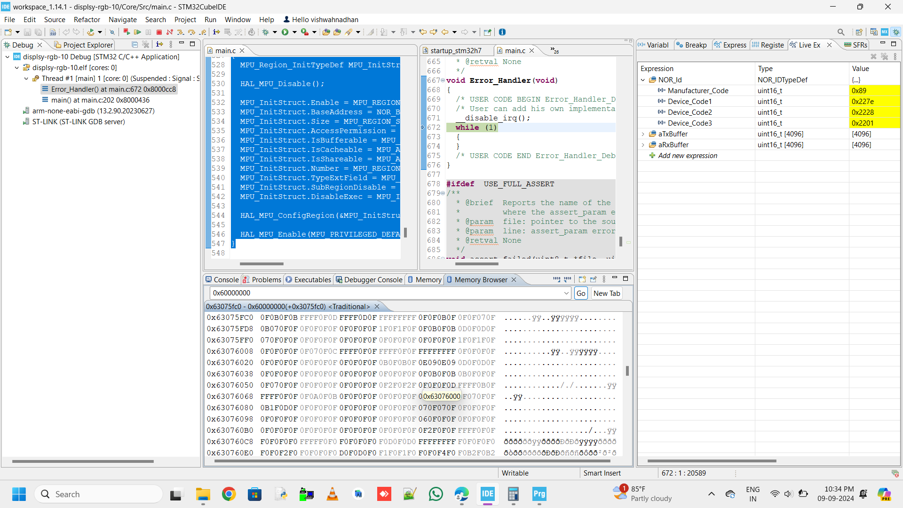Switch to the startup_stm32h7 tab
Viewport: 903px width, 508px height.
pyautogui.click(x=454, y=50)
